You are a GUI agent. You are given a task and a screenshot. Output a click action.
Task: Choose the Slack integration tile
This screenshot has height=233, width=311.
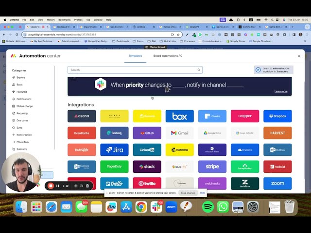coord(147,166)
